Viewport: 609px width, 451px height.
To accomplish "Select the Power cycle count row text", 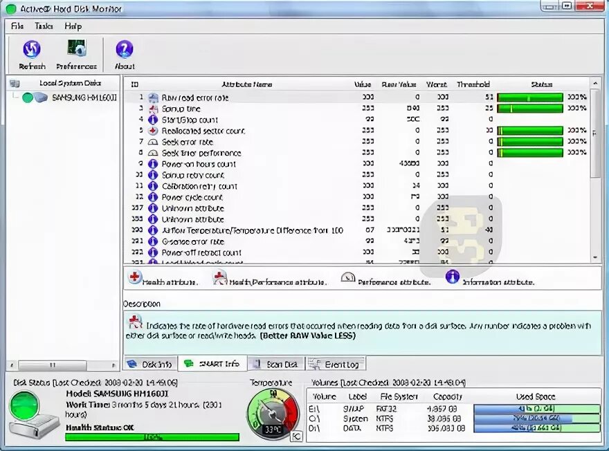I will click(192, 197).
